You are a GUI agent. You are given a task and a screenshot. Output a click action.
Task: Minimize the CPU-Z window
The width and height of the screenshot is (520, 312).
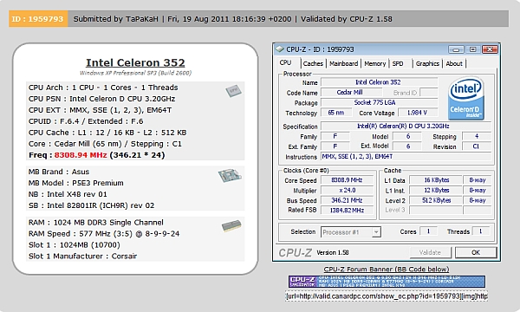(x=456, y=49)
